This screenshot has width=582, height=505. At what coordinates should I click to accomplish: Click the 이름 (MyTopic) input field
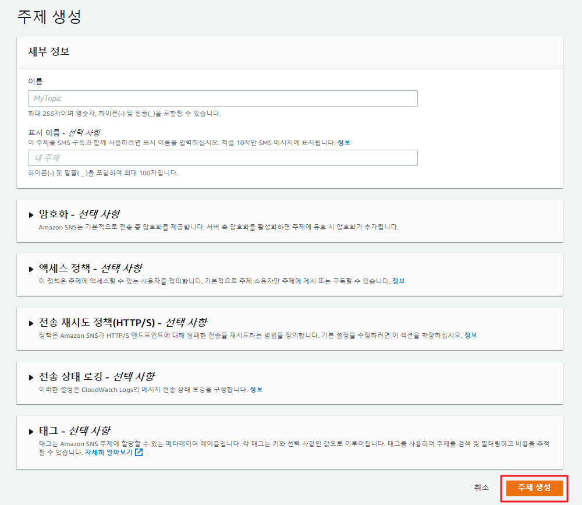click(x=222, y=98)
